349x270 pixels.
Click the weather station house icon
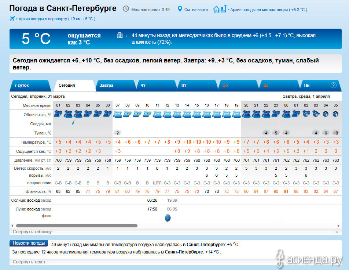coord(220,9)
